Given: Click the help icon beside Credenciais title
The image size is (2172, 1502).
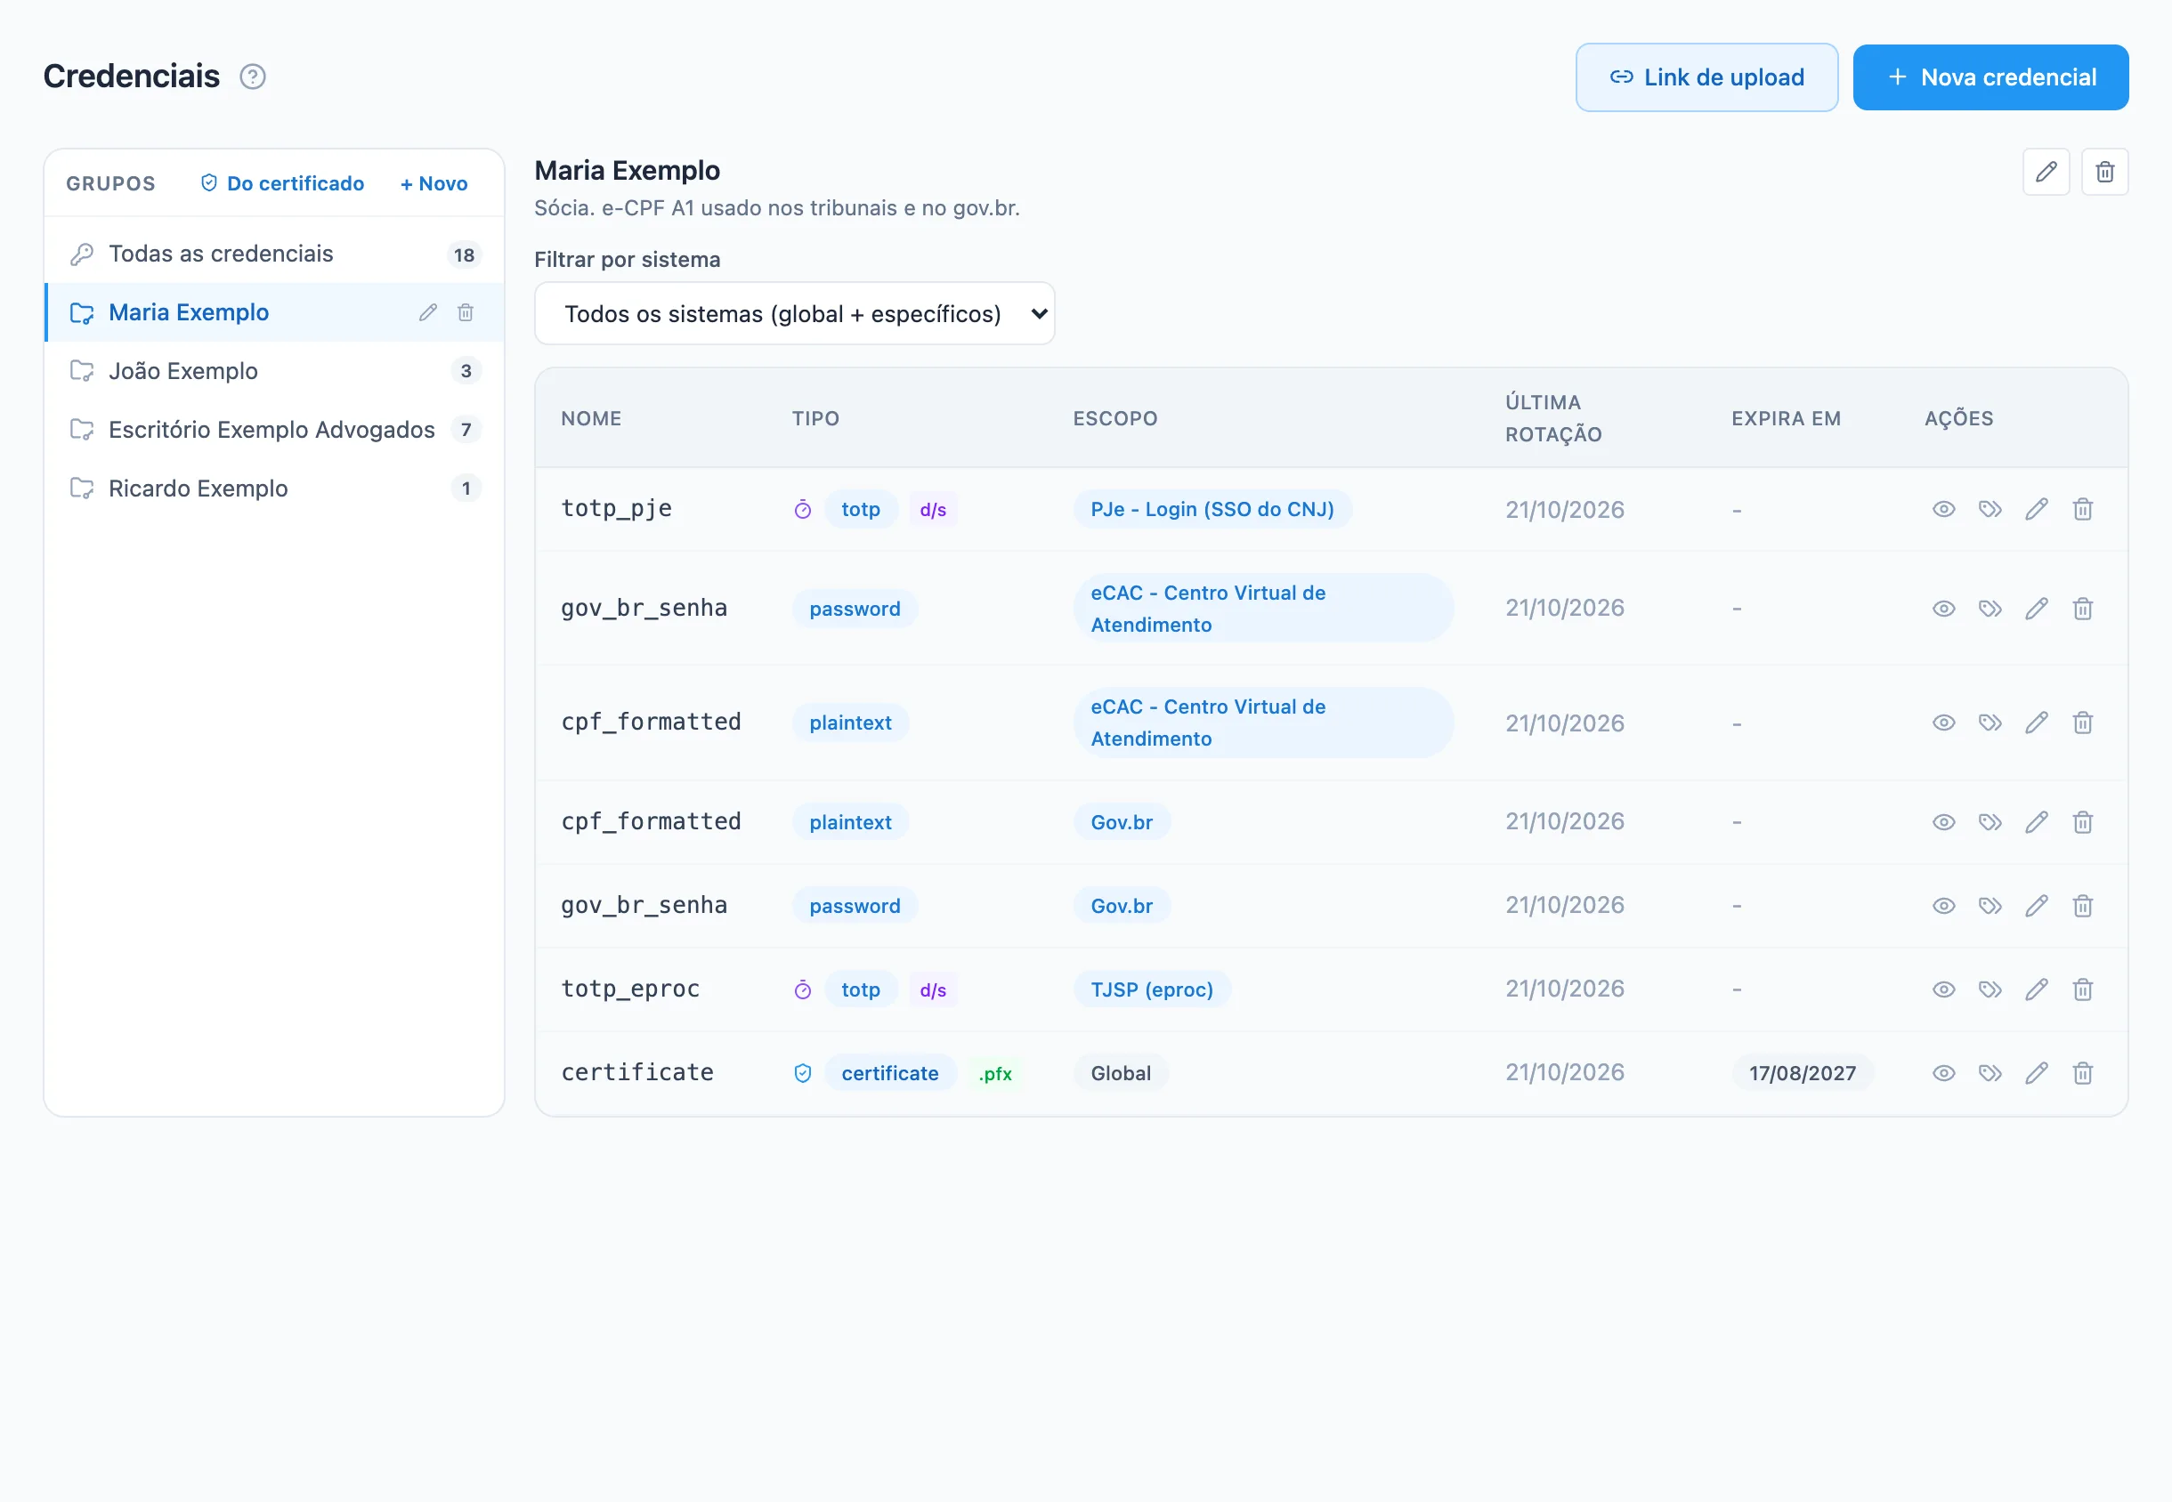Looking at the screenshot, I should (x=252, y=77).
